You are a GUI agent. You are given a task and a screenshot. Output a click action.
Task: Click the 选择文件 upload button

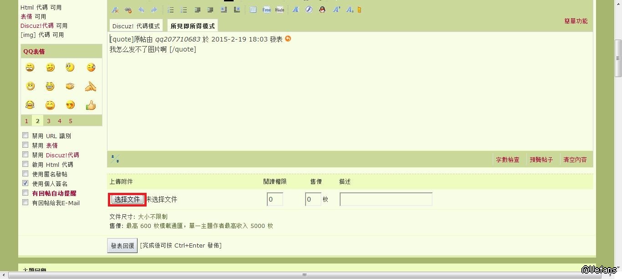coord(127,199)
